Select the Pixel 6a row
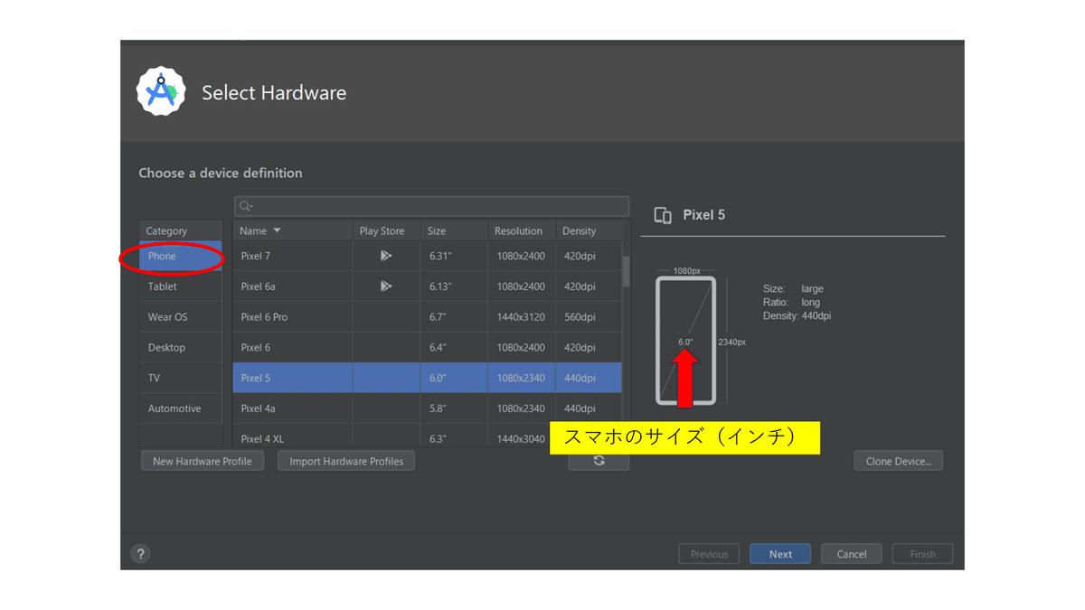This screenshot has width=1085, height=610. click(x=427, y=286)
